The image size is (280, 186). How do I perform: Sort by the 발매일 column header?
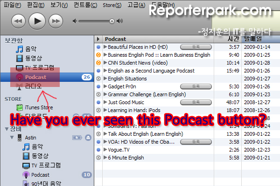pyautogui.click(x=261, y=39)
